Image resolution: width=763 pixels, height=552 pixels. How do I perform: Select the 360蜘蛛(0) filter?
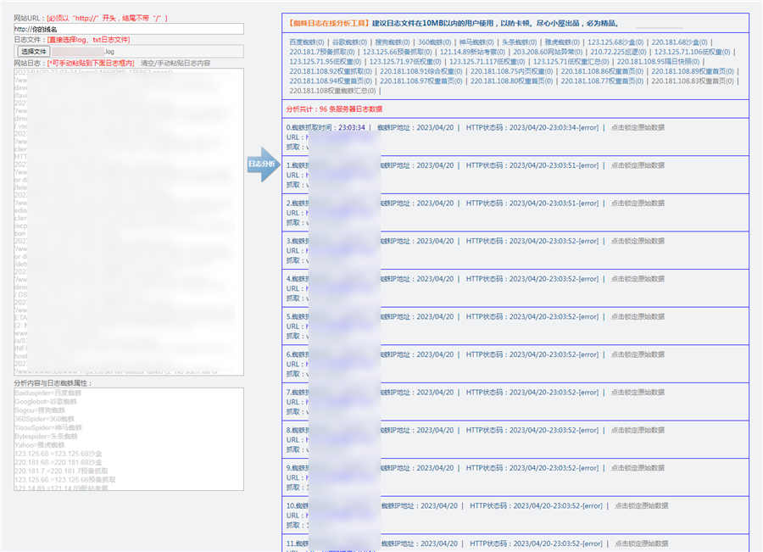coord(434,42)
